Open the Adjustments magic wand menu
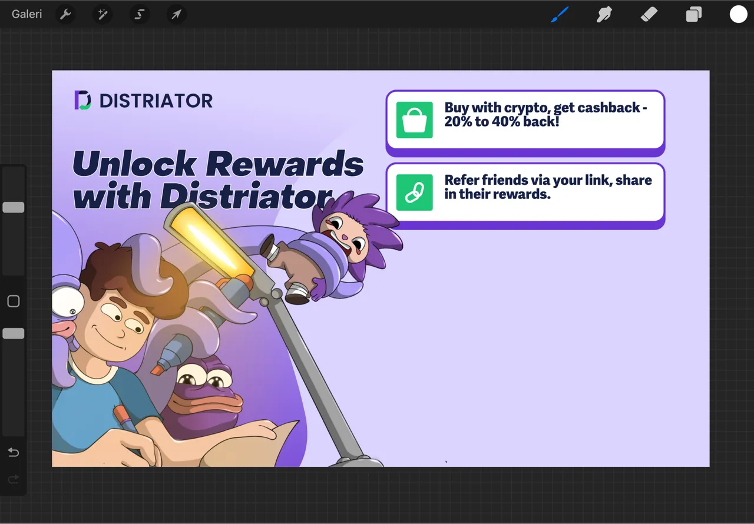 click(x=102, y=14)
